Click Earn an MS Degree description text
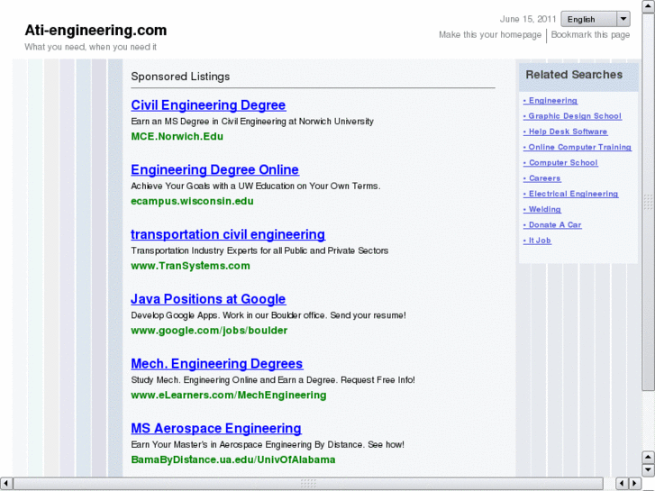The height and width of the screenshot is (491, 655). pos(252,122)
